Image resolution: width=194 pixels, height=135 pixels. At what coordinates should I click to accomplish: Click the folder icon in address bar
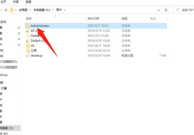coord(12,10)
